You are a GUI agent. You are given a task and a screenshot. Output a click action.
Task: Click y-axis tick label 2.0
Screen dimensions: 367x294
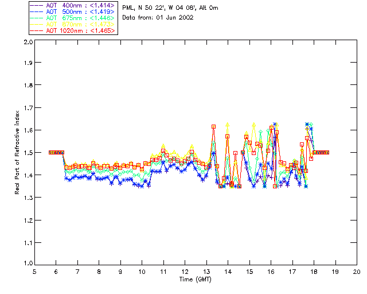pyautogui.click(x=28, y=42)
